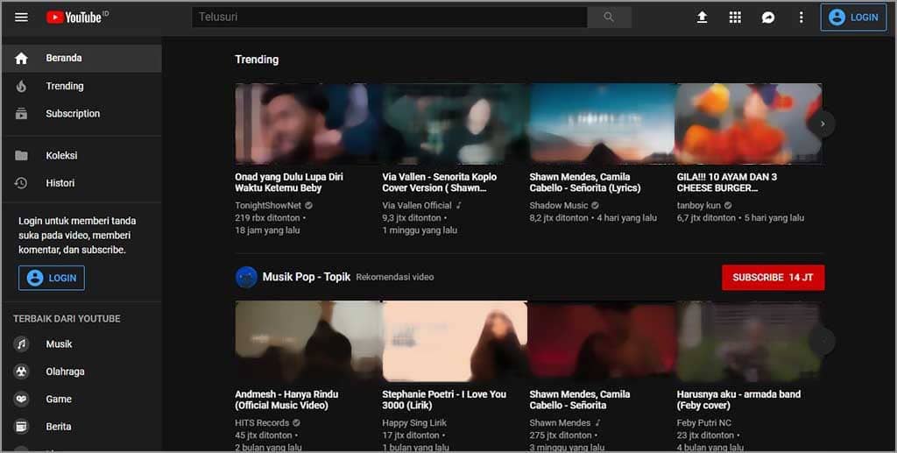Click the 'Feby Putri NC' channel name
The image size is (897, 453).
coord(703,422)
